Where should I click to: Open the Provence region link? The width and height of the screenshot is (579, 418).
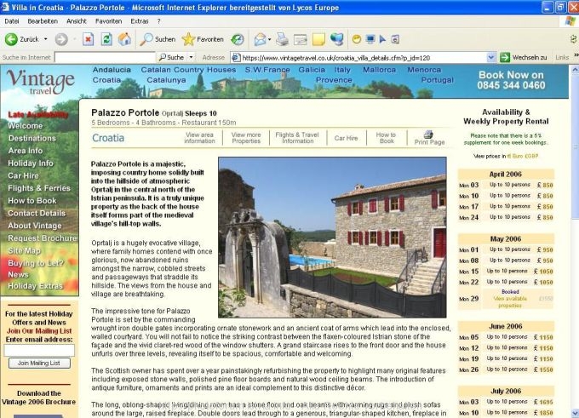pyautogui.click(x=334, y=80)
